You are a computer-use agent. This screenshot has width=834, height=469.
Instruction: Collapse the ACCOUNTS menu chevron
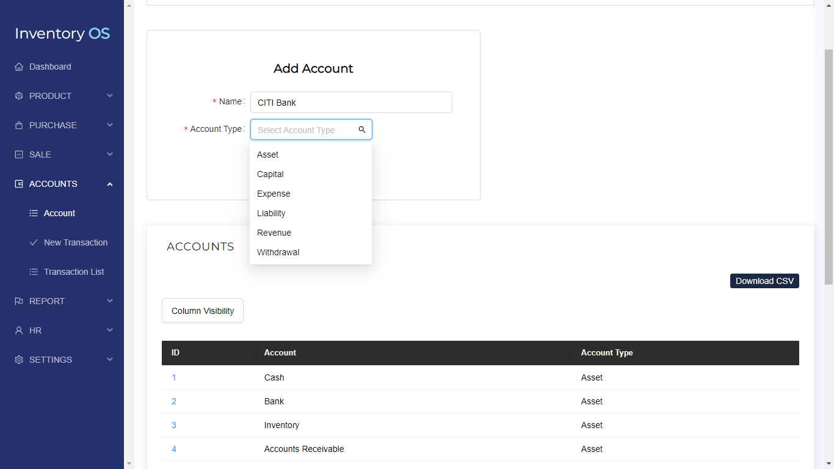109,183
